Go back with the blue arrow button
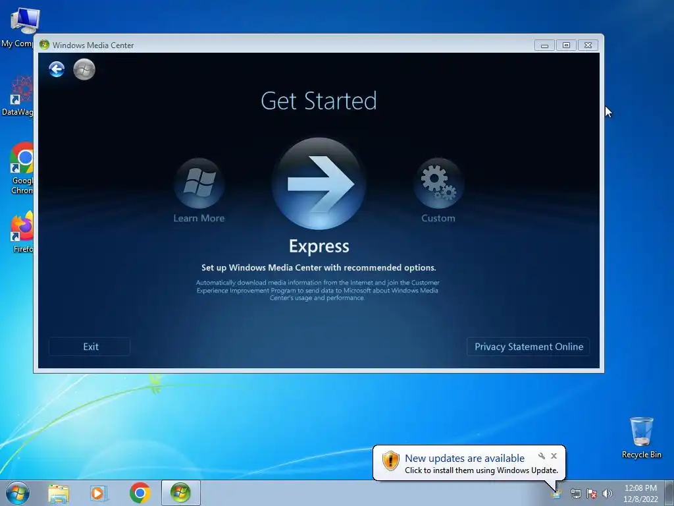Screen dimensions: 674x506 click(57, 69)
